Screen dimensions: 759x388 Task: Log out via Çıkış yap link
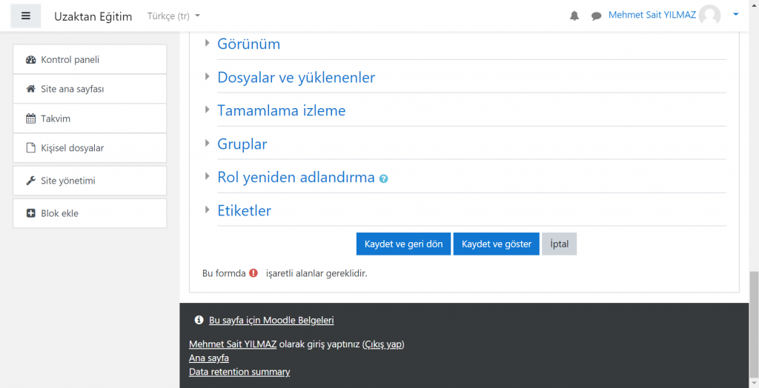coord(383,344)
